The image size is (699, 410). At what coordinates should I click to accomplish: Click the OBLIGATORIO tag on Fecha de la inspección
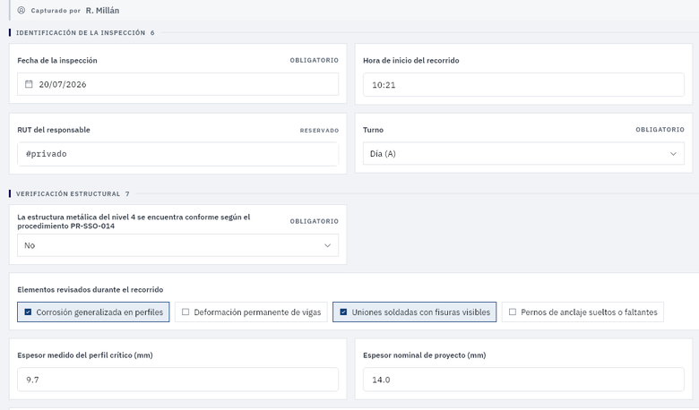(x=315, y=60)
